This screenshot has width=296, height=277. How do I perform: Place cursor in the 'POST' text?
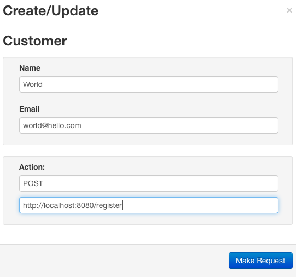(33, 183)
